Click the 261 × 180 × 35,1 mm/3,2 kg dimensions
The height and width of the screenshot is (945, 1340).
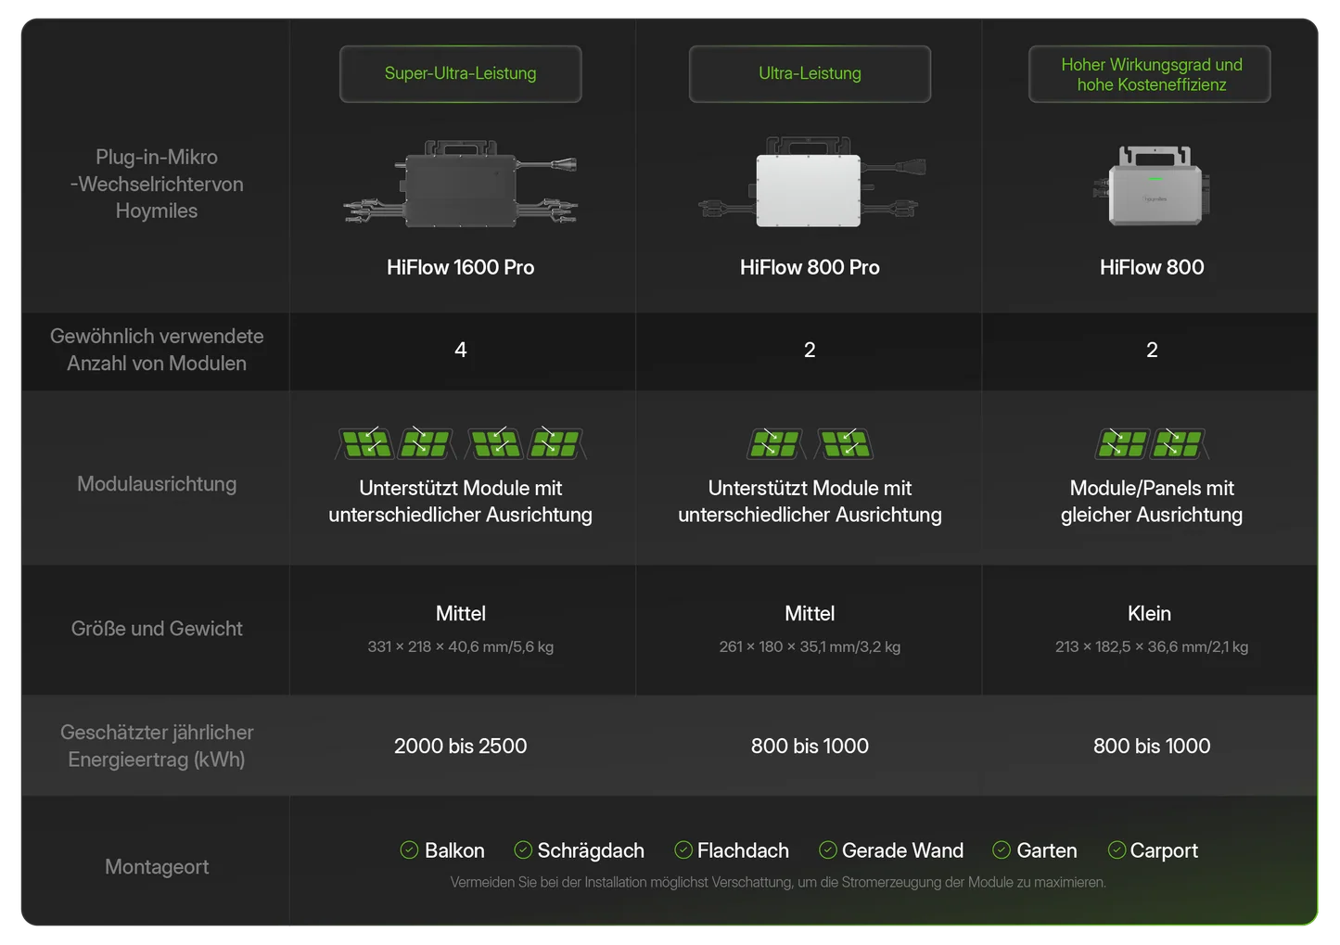coord(810,646)
